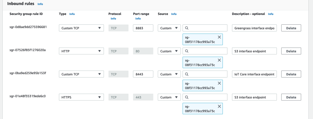Open the Info link next to Description - optional
The width and height of the screenshot is (313, 119).
pos(271,14)
